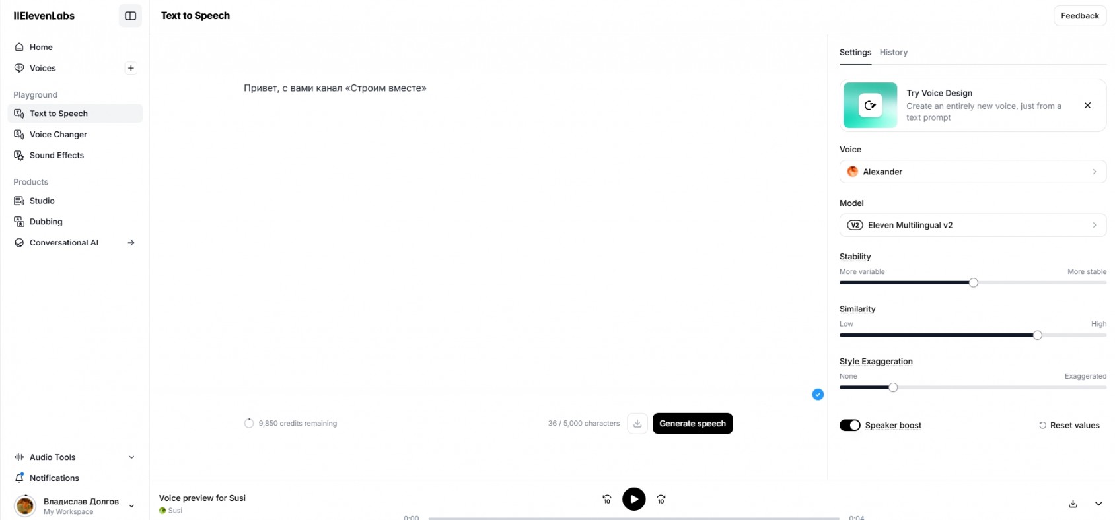Open the Voice Design thumbnail icon

870,105
